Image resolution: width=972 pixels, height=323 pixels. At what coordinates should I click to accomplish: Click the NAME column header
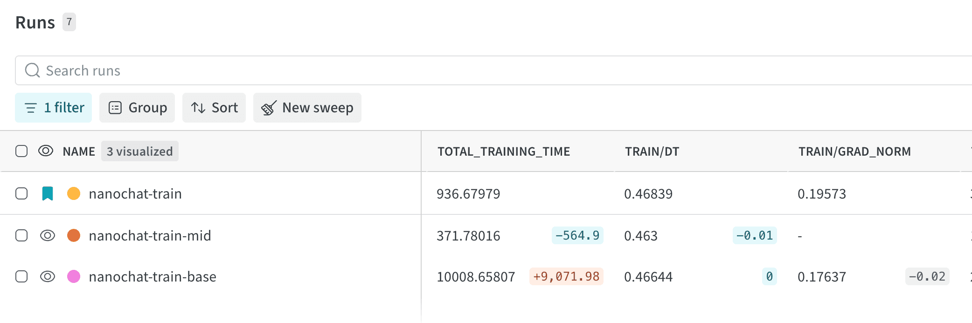79,151
